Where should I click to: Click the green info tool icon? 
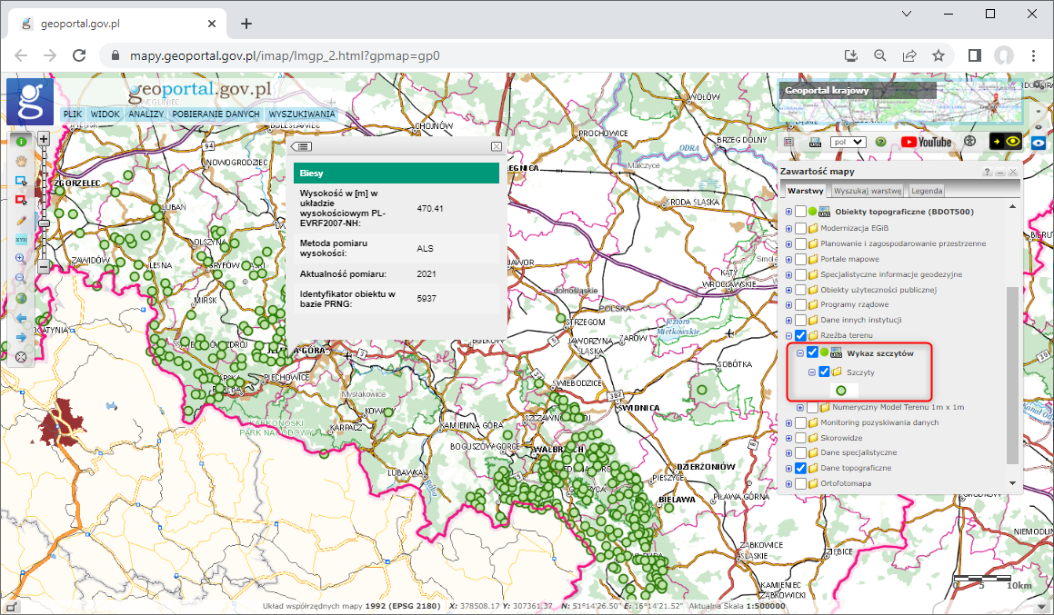pyautogui.click(x=22, y=142)
